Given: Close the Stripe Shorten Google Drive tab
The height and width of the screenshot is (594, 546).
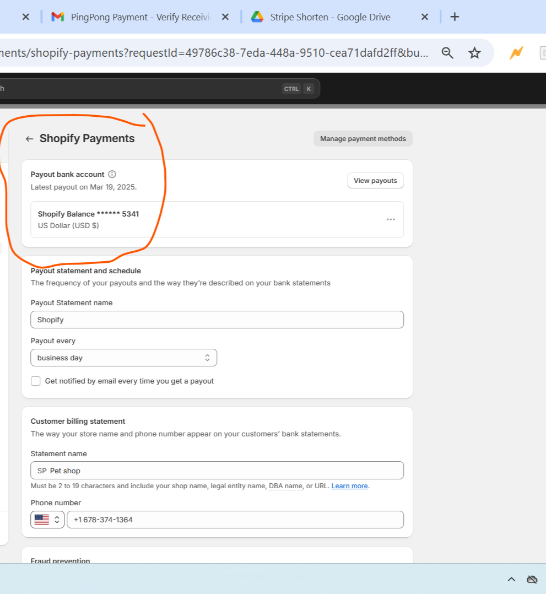Looking at the screenshot, I should 425,17.
